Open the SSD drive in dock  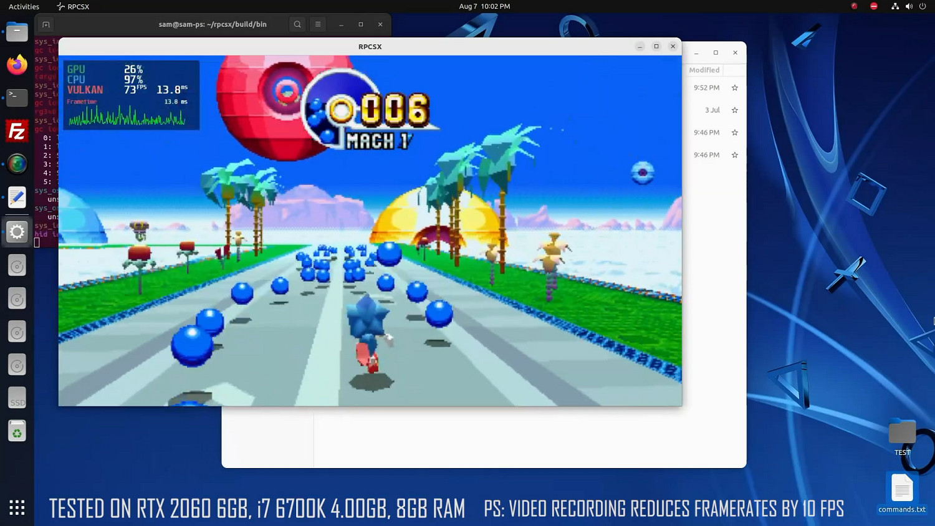pos(17,398)
